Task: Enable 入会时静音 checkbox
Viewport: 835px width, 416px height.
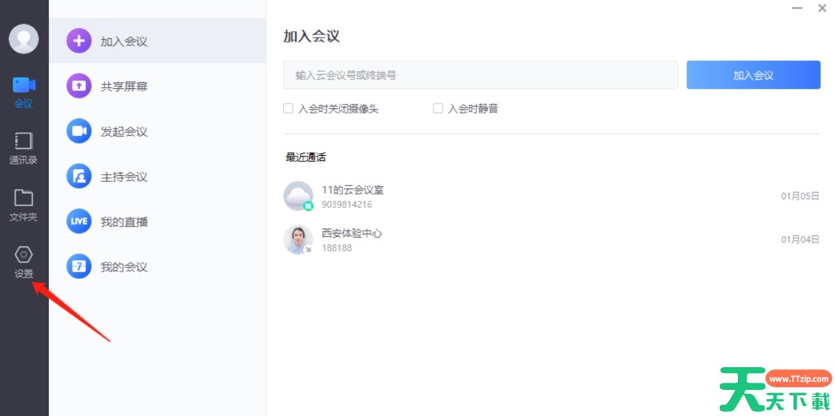Action: click(x=438, y=108)
